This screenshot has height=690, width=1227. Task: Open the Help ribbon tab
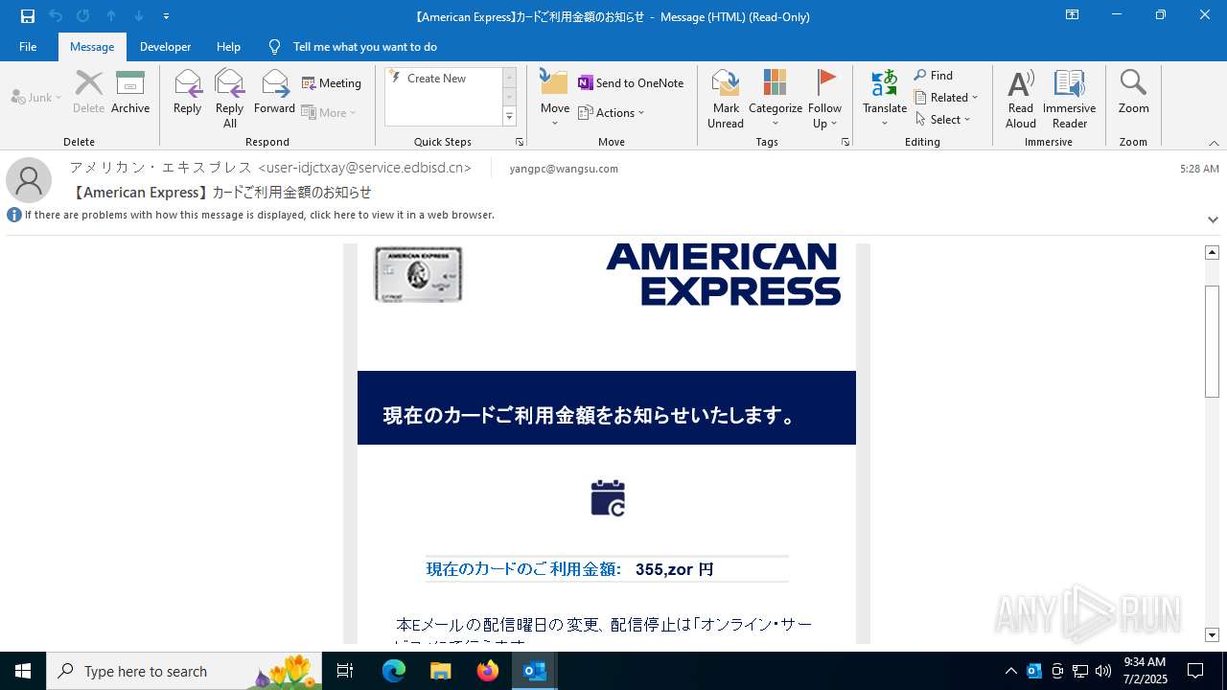(x=228, y=46)
